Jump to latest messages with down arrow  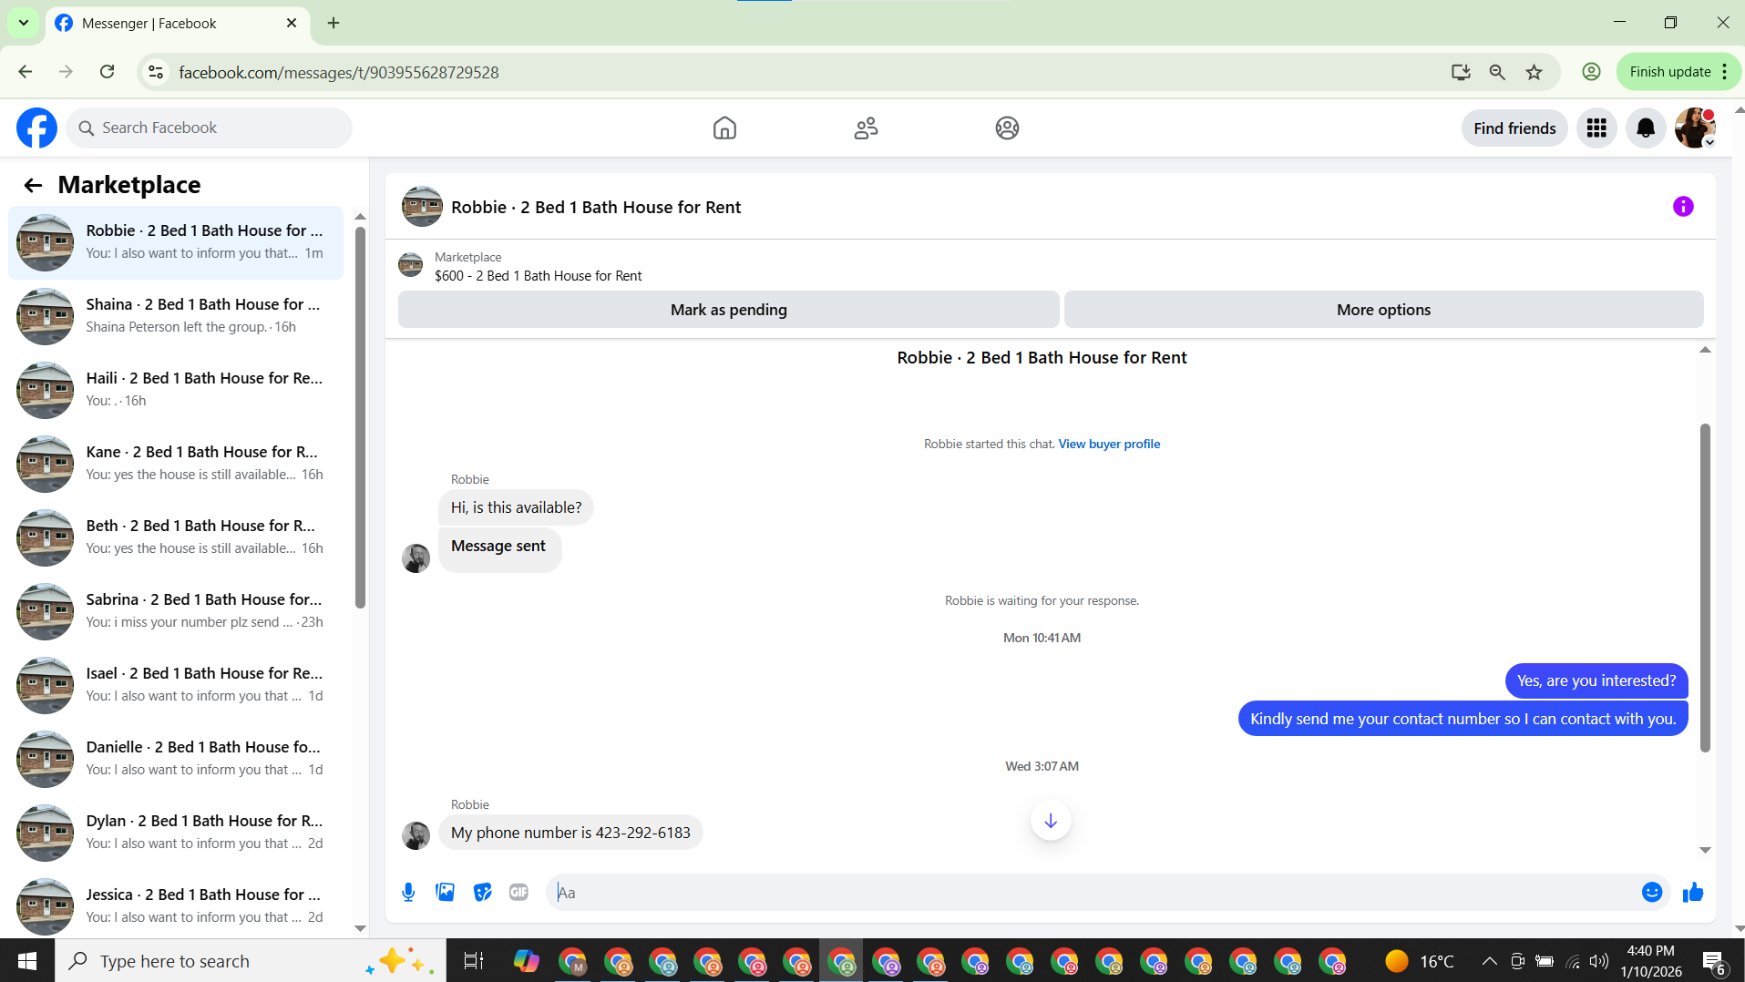pos(1051,821)
